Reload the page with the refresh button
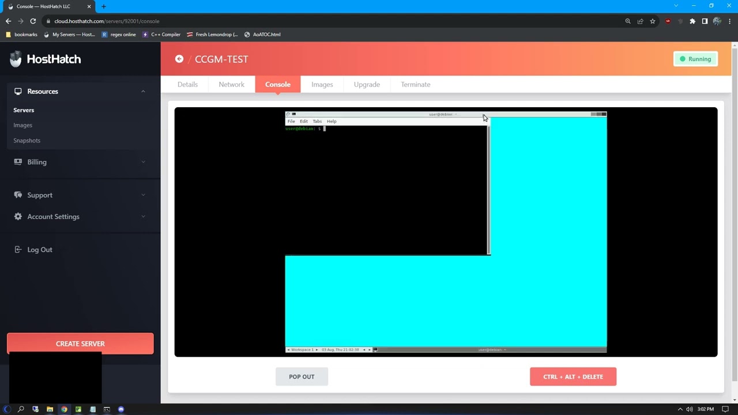The height and width of the screenshot is (415, 738). pyautogui.click(x=33, y=21)
